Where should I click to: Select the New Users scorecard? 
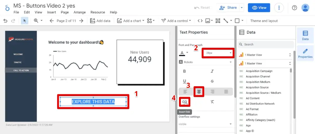click(140, 62)
